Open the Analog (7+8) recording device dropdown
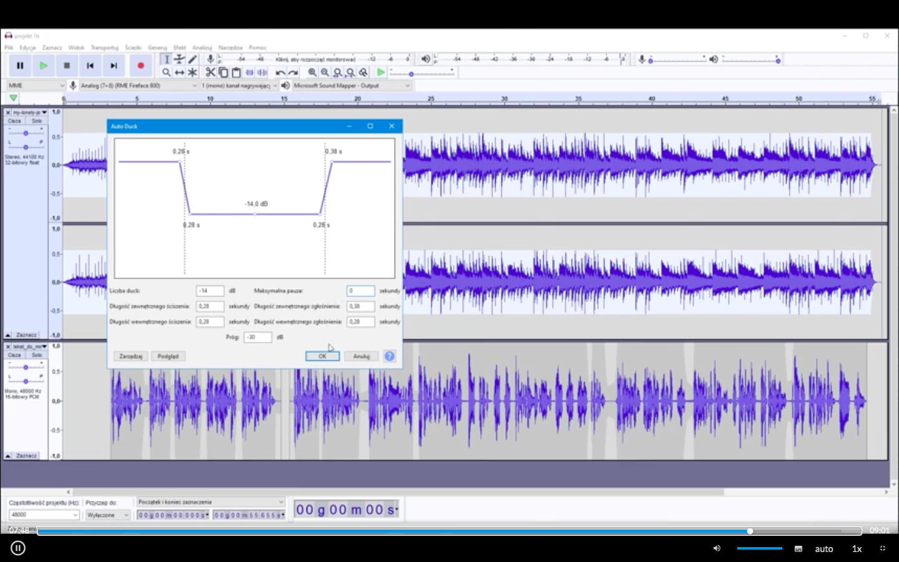The width and height of the screenshot is (899, 562). point(139,86)
